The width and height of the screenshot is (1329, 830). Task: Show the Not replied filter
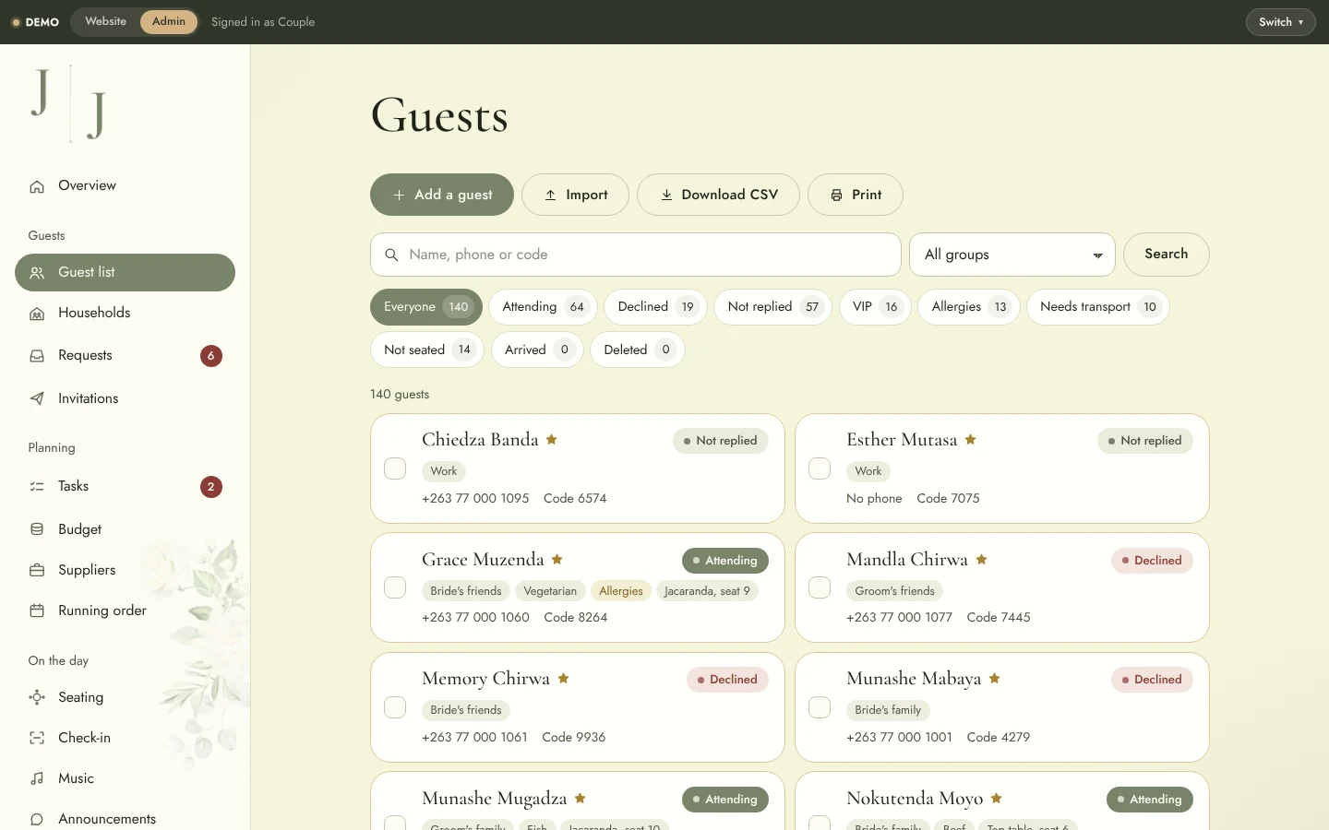pyautogui.click(x=773, y=307)
